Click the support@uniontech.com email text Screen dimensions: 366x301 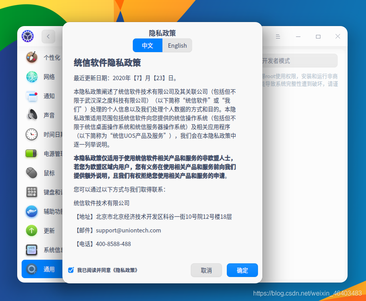tap(128, 230)
